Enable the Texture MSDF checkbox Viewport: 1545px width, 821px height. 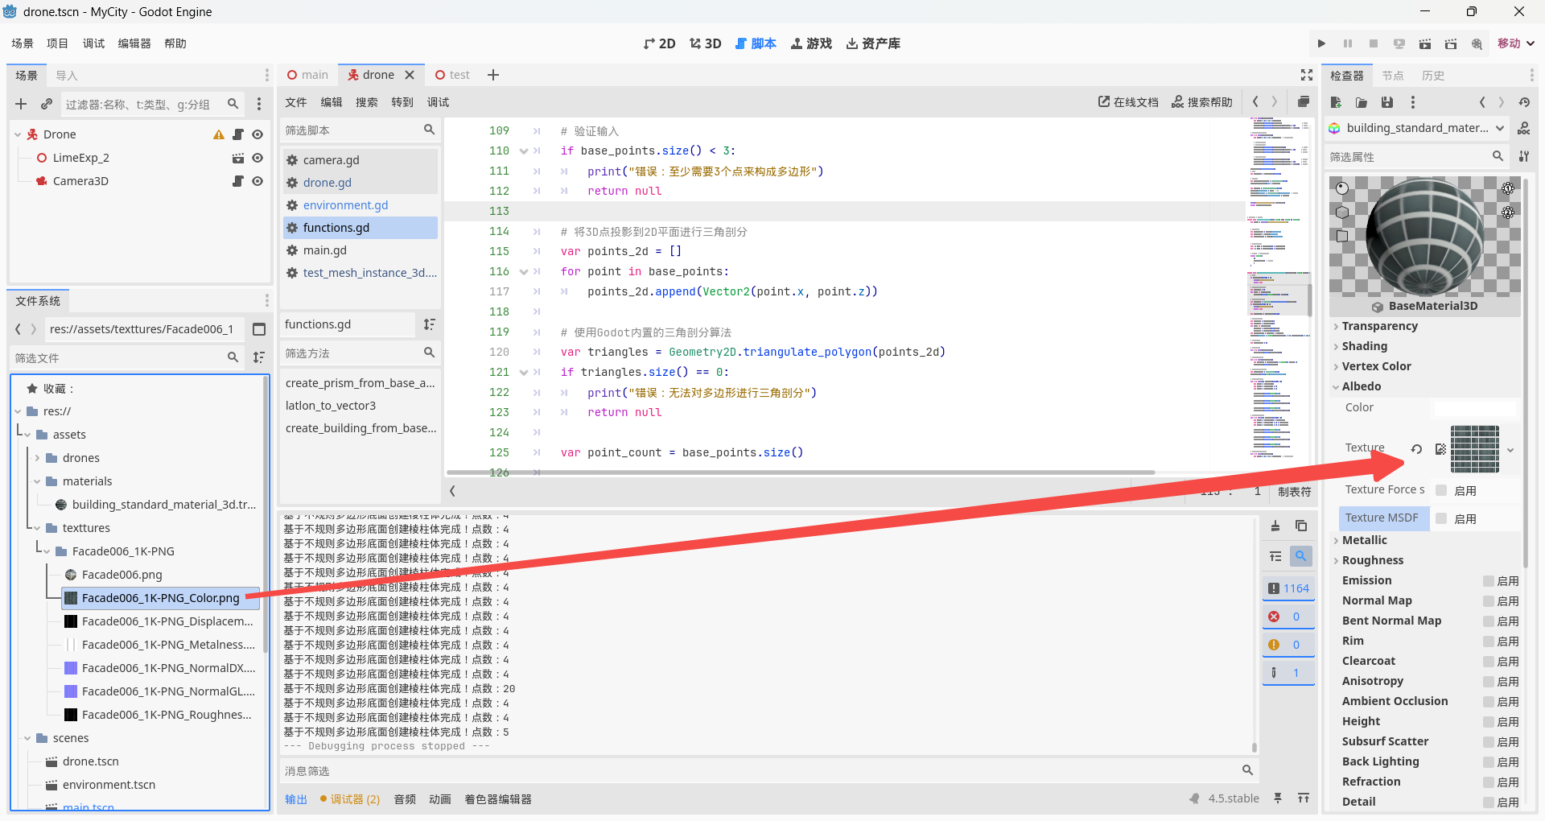[x=1441, y=518]
